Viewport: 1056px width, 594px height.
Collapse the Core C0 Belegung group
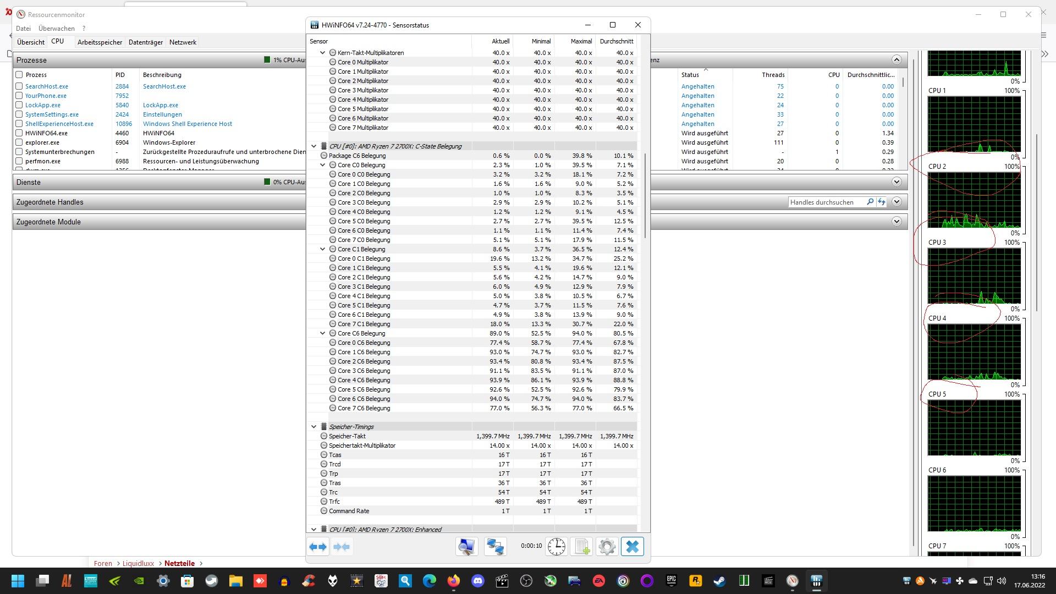pos(323,165)
